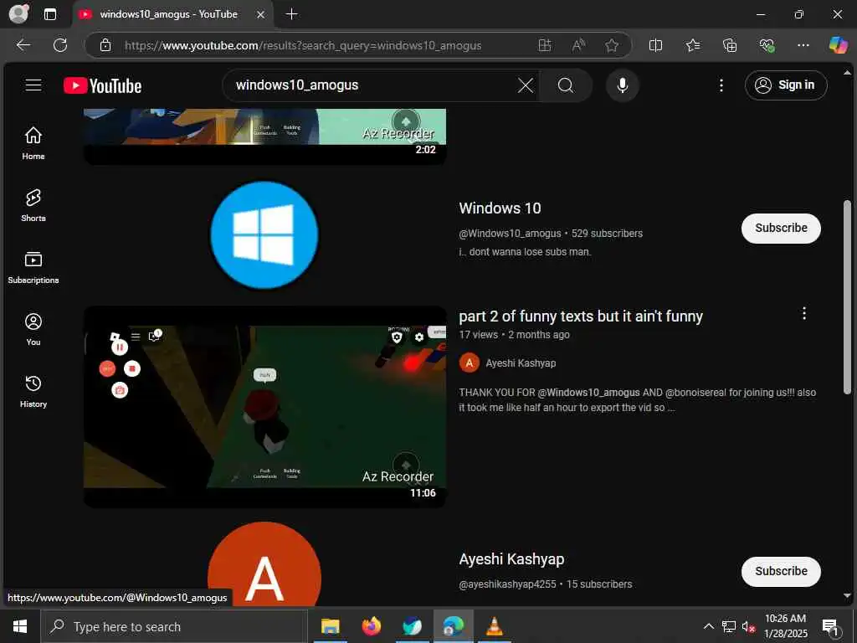
Task: Open Collections icon in Edge toolbar
Action: [x=730, y=45]
